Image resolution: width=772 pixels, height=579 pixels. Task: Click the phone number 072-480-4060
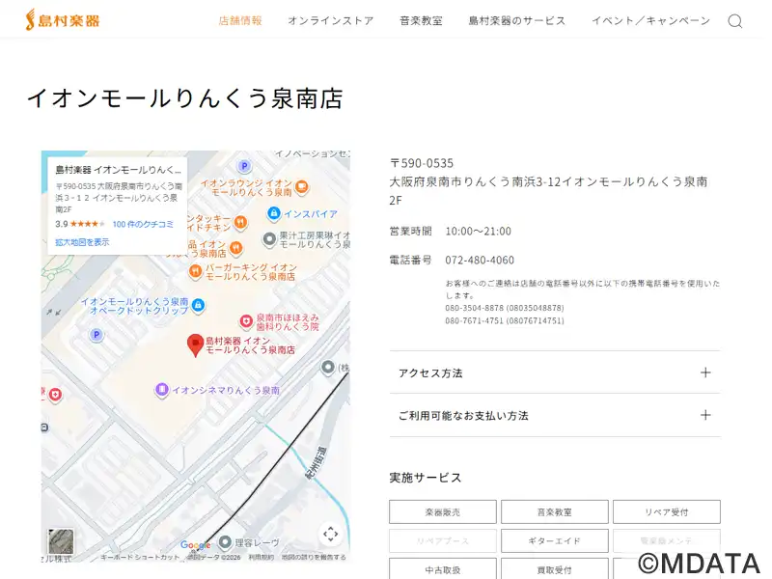pos(480,260)
